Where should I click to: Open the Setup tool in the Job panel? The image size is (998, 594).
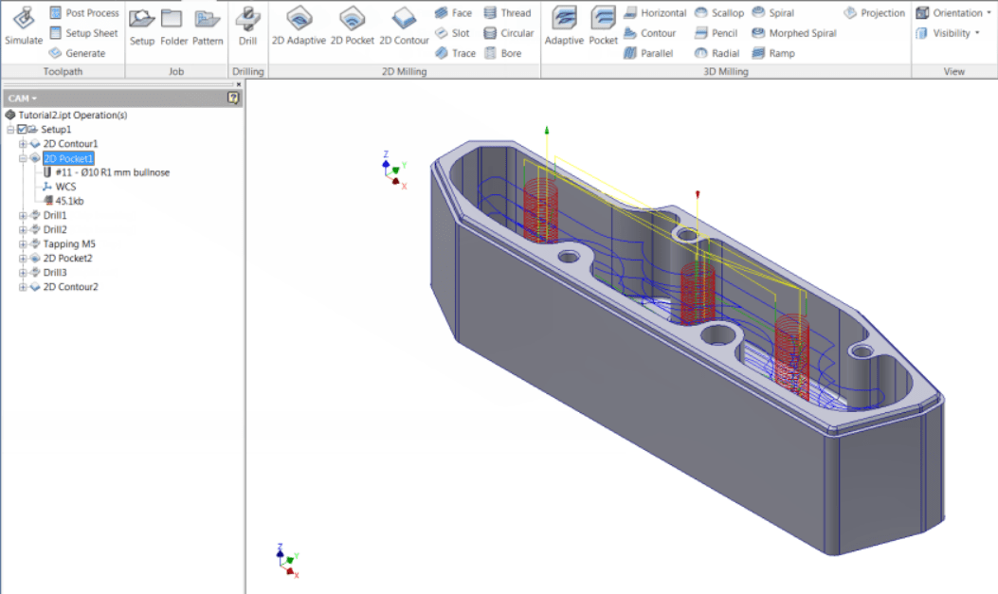(x=142, y=27)
